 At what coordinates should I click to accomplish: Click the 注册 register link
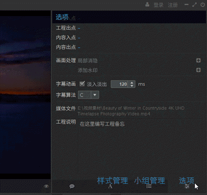(x=173, y=5)
